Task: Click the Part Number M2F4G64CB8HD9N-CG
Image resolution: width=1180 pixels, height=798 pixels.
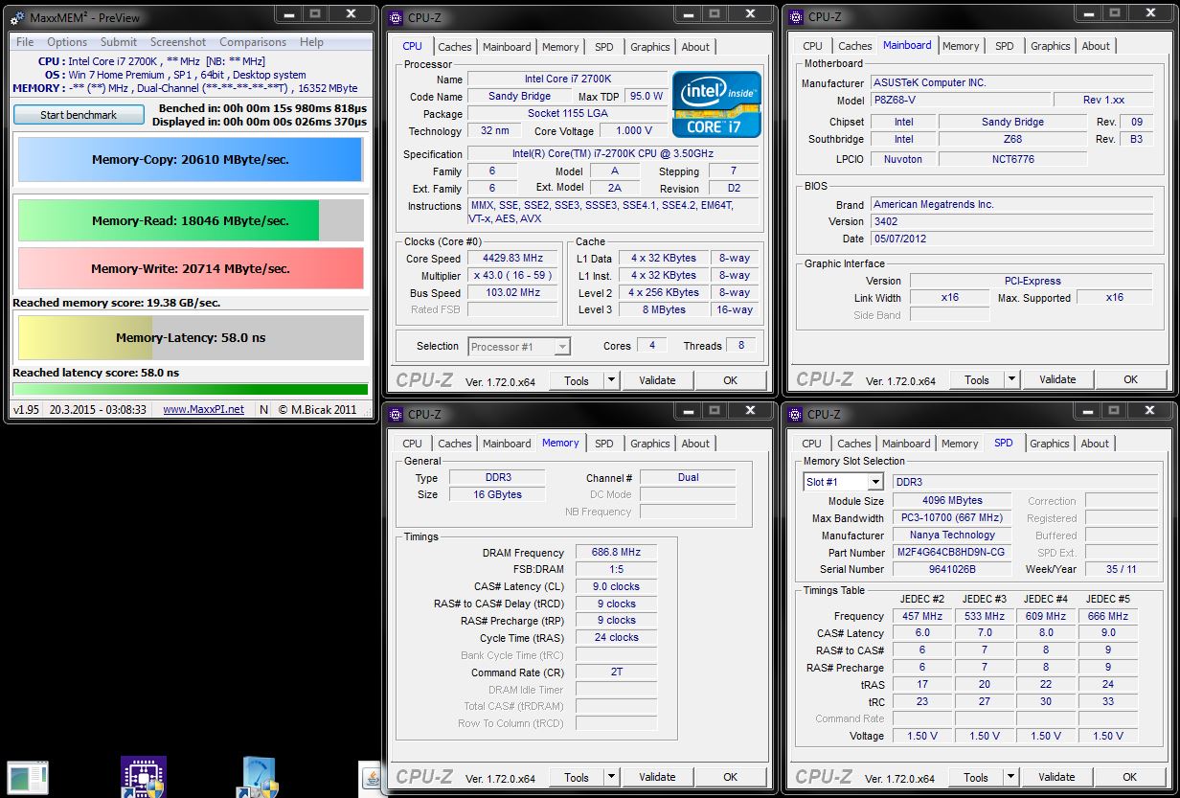Action: [952, 553]
